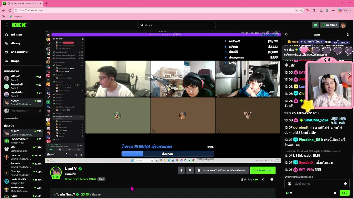Click NuuLY streamer avatar with LIVE badge
The image size is (354, 199).
tap(56, 173)
